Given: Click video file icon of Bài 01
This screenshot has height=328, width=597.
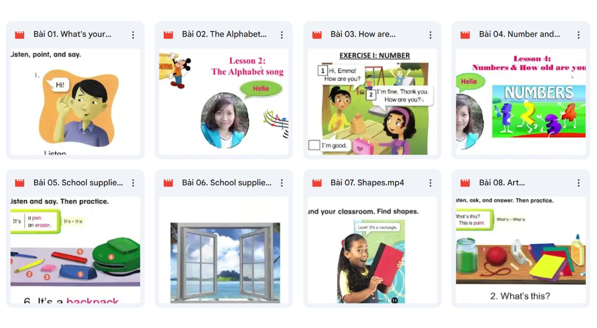Looking at the screenshot, I should (x=19, y=35).
